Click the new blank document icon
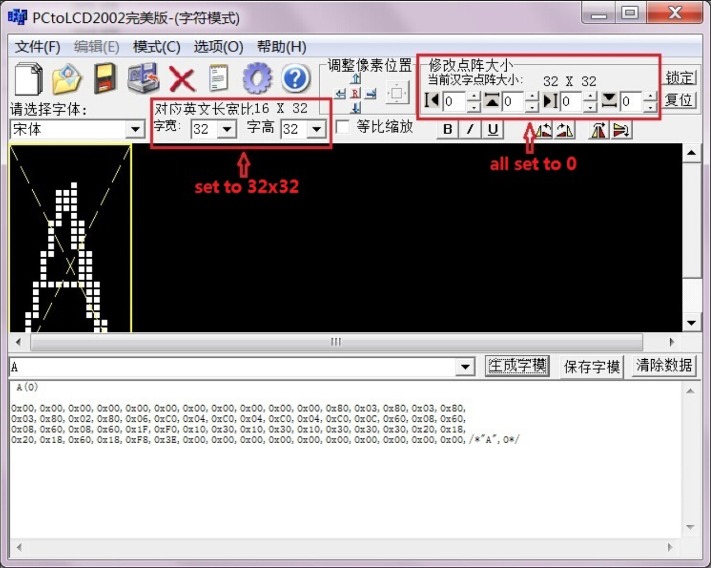This screenshot has width=711, height=568. (x=28, y=79)
